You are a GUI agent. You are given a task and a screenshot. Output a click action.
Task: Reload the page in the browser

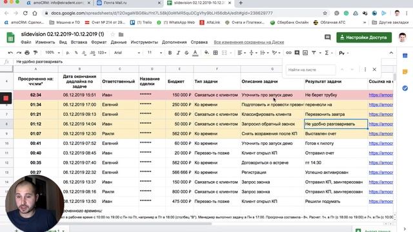[x=25, y=13]
